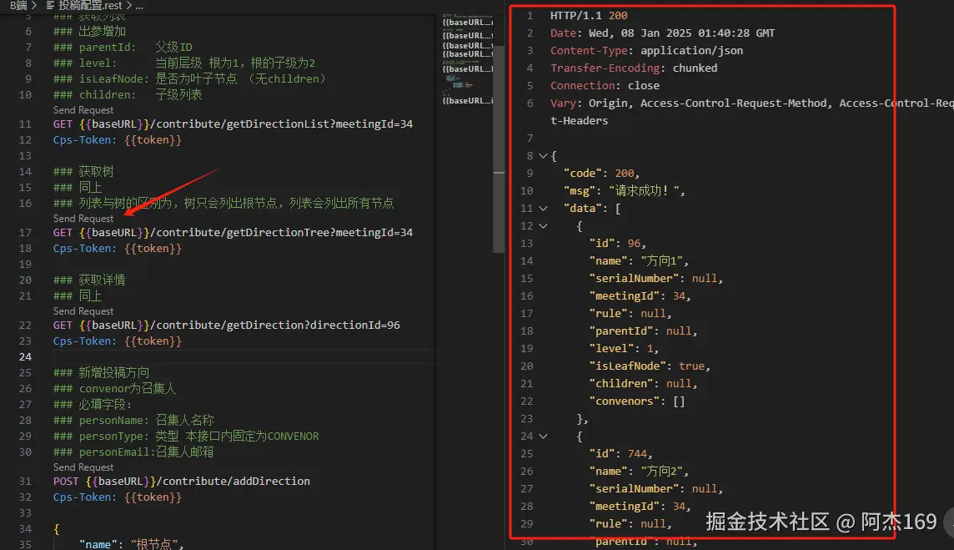Click comment '### personName: 召集人名称'

click(133, 420)
